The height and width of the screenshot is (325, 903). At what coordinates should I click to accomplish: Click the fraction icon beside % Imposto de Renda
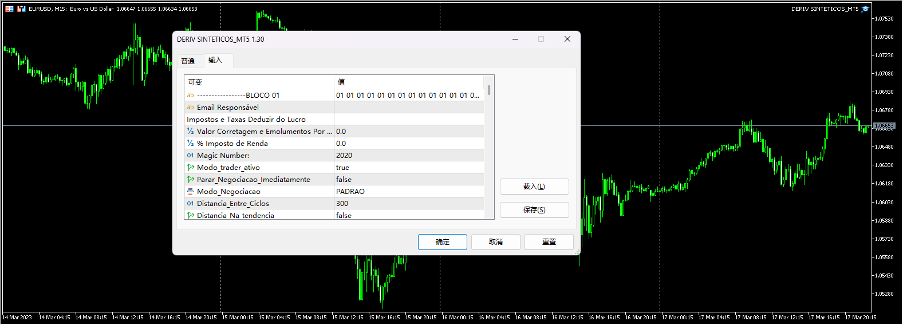(x=190, y=144)
